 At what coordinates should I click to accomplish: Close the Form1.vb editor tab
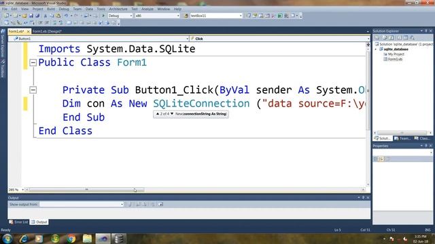pyautogui.click(x=28, y=32)
